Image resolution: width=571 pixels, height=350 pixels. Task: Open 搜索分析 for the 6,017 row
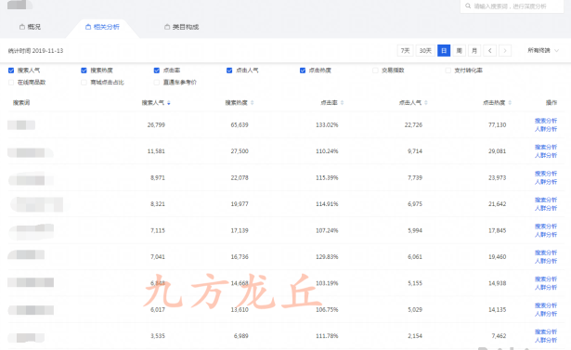[546, 305]
